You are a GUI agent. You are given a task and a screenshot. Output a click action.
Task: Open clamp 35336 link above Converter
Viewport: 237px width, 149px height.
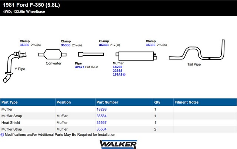66,45
